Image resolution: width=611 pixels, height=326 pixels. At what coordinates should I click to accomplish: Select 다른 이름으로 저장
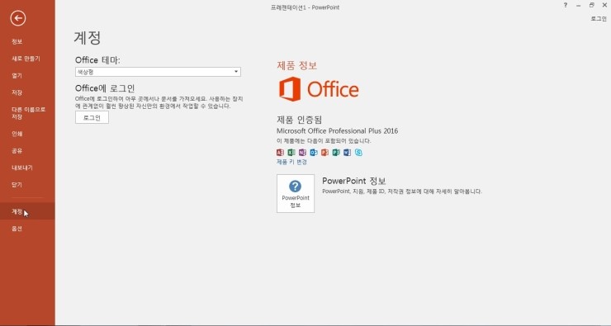[x=27, y=113]
